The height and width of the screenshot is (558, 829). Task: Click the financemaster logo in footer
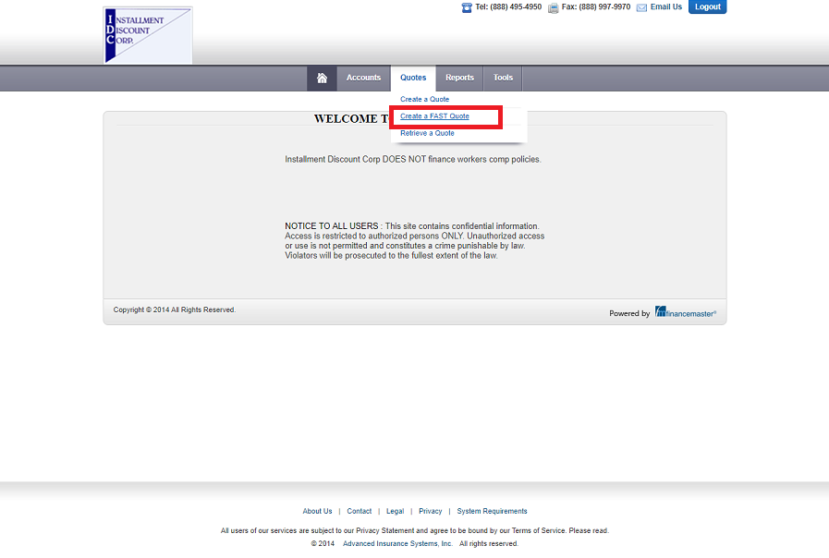click(686, 311)
